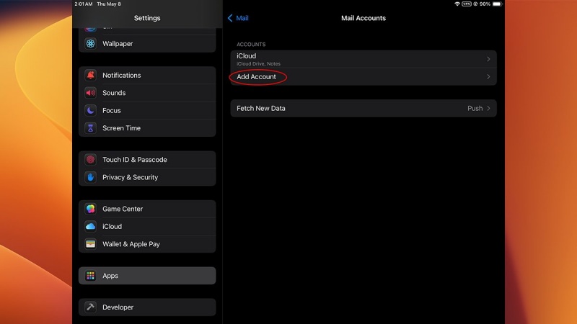Tap iCloud label in Settings sidebar
This screenshot has height=324, width=577.
click(x=113, y=227)
